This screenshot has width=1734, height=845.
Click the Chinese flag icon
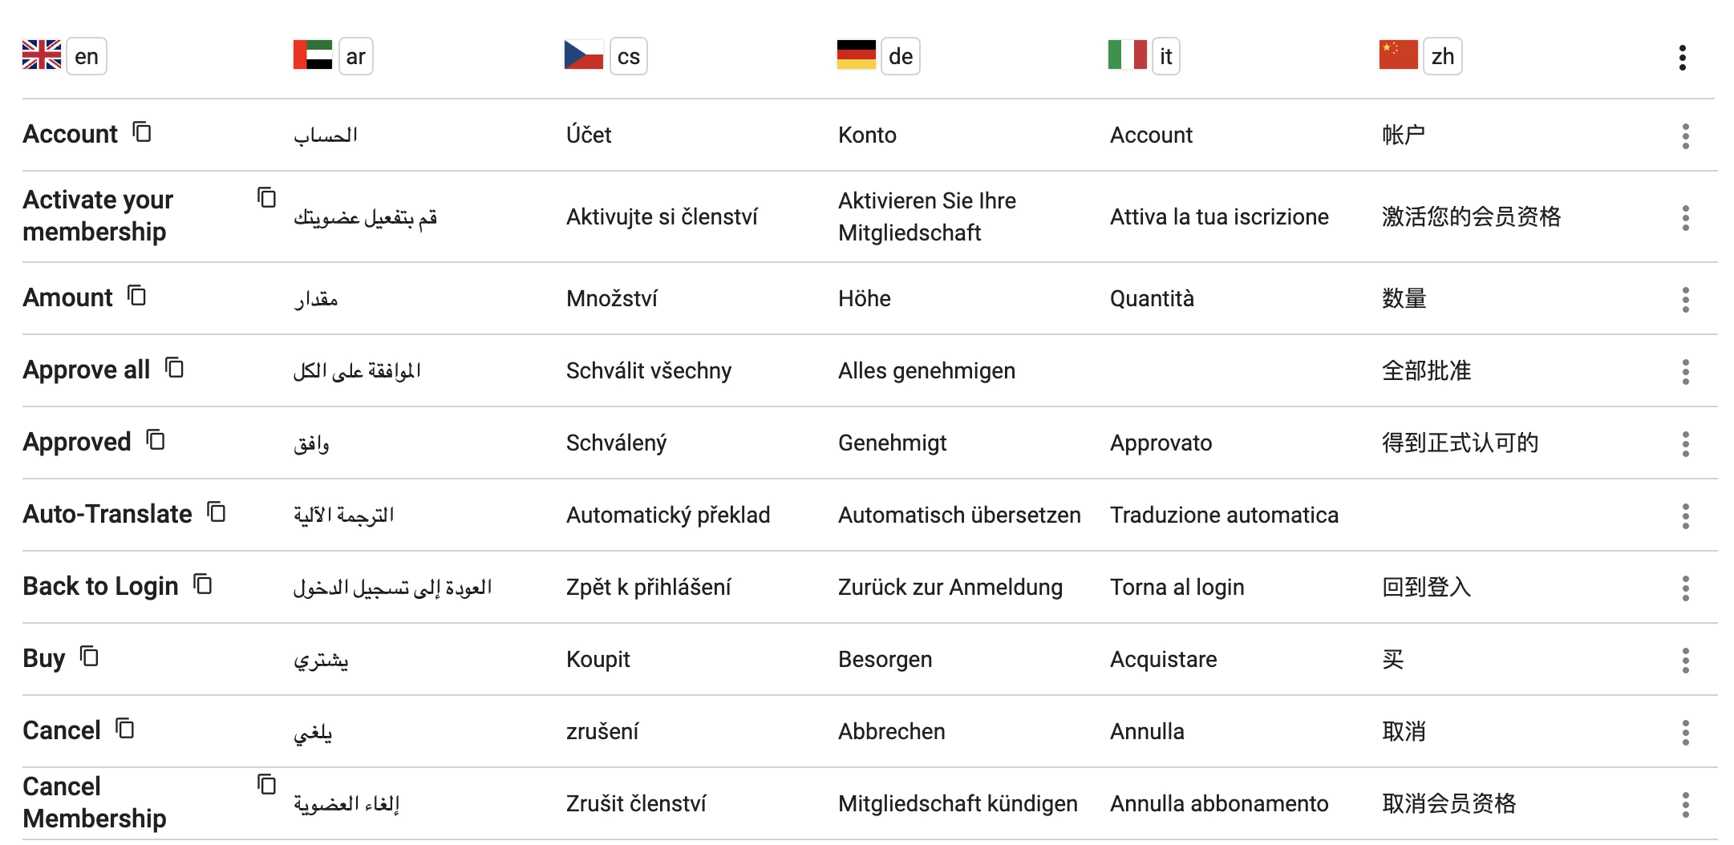coord(1398,55)
